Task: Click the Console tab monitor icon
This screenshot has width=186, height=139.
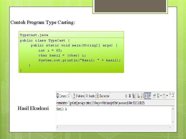Action: point(58,96)
